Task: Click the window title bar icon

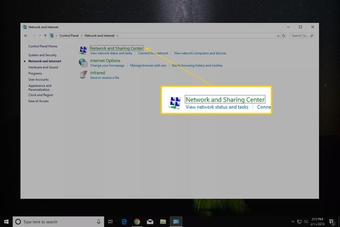Action: [x=25, y=27]
